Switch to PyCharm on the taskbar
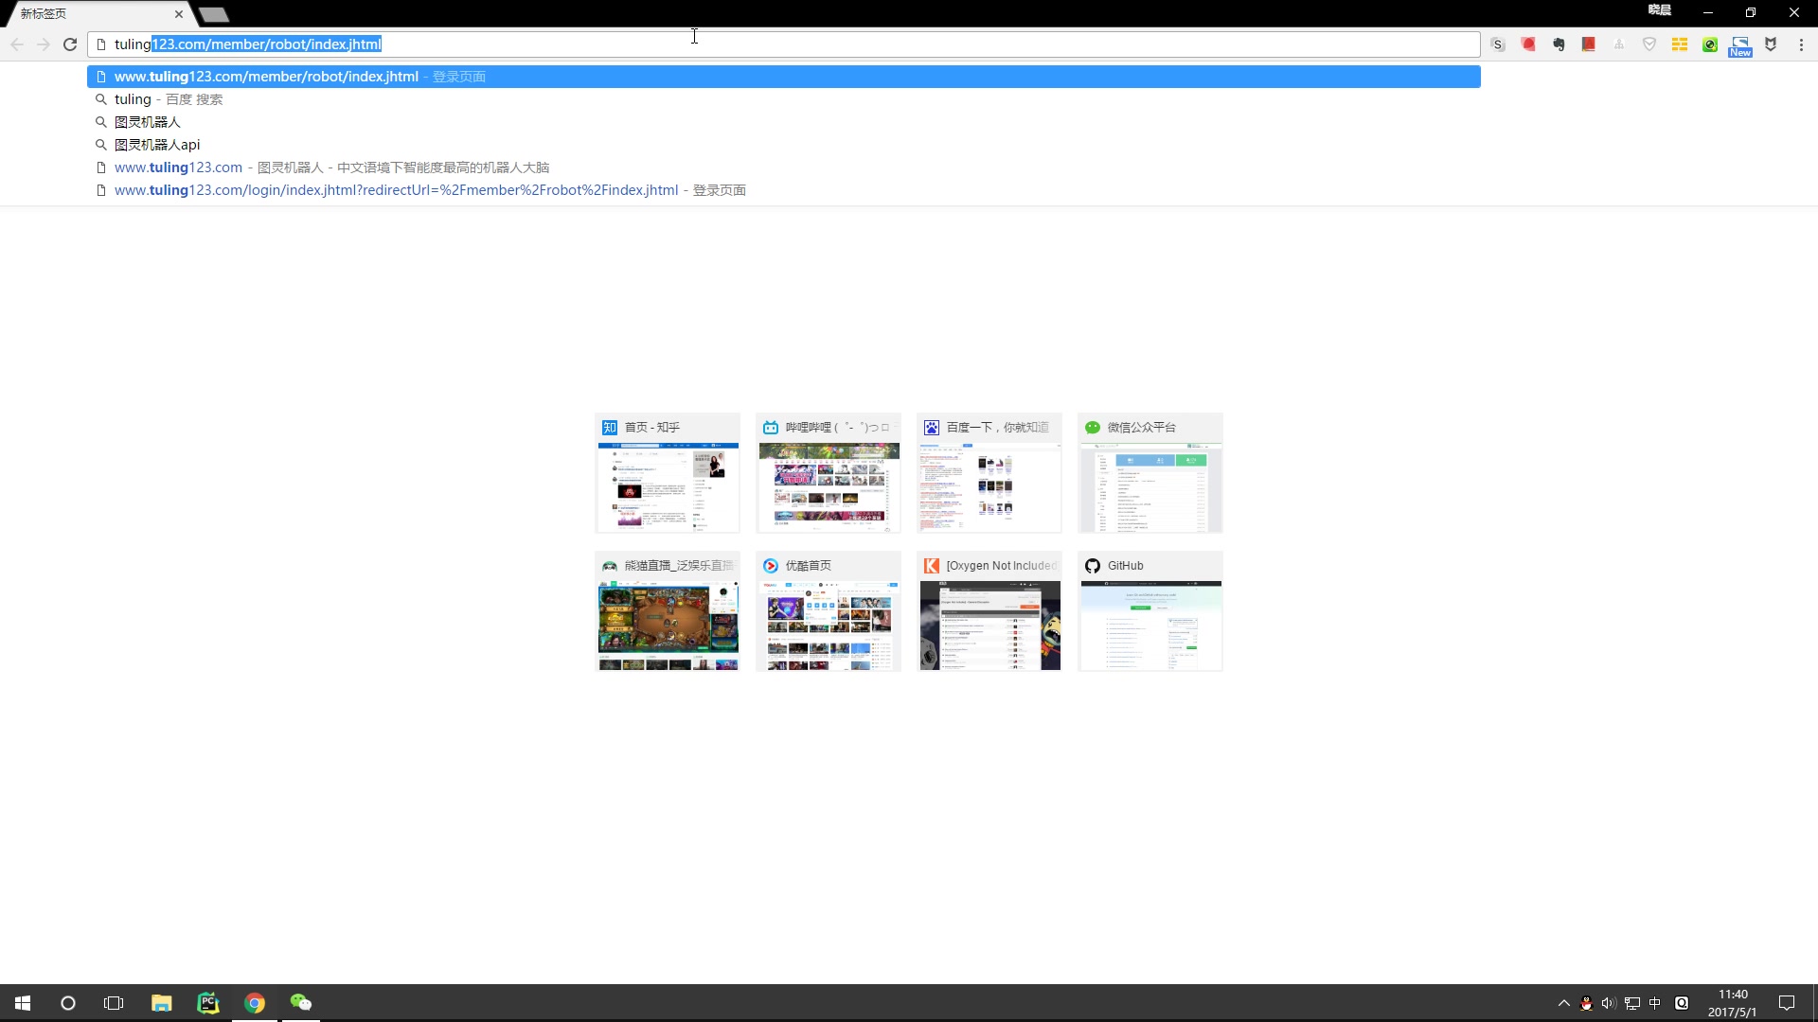 tap(208, 1003)
